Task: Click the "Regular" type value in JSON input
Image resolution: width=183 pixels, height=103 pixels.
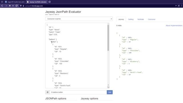Action: click(63, 49)
